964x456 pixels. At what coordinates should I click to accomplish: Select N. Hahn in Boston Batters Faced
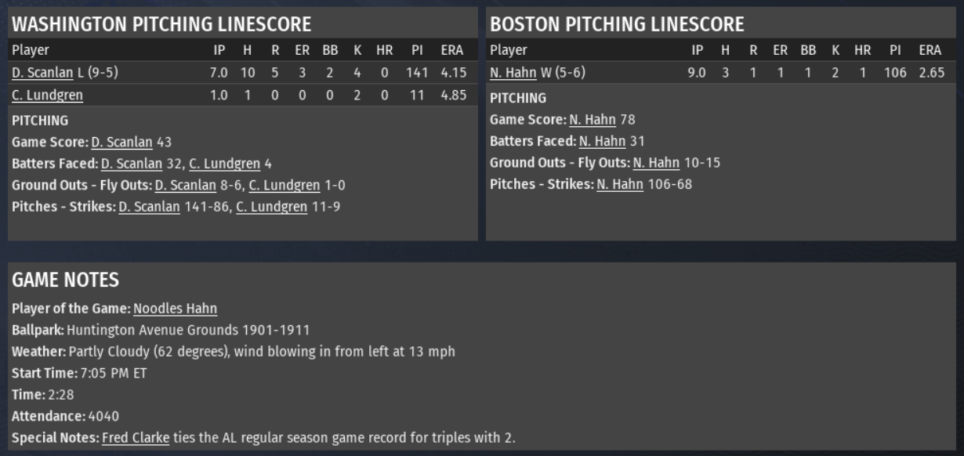click(602, 142)
